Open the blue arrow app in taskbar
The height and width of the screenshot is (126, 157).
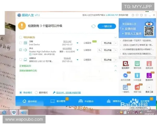click(24, 112)
